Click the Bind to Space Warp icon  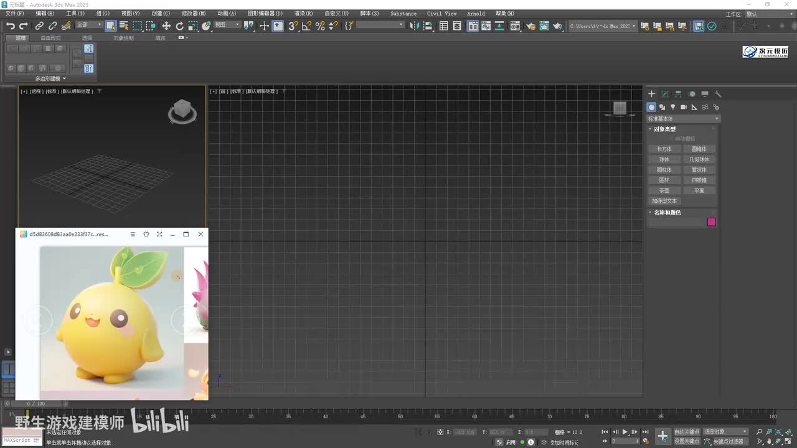click(x=65, y=26)
